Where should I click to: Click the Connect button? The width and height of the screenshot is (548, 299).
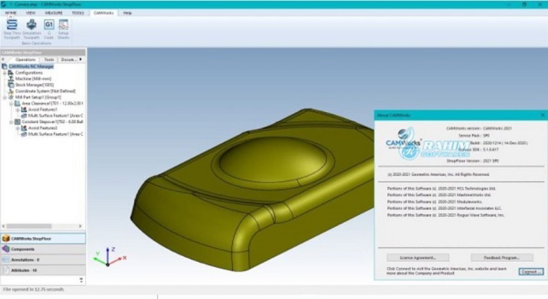pos(531,272)
